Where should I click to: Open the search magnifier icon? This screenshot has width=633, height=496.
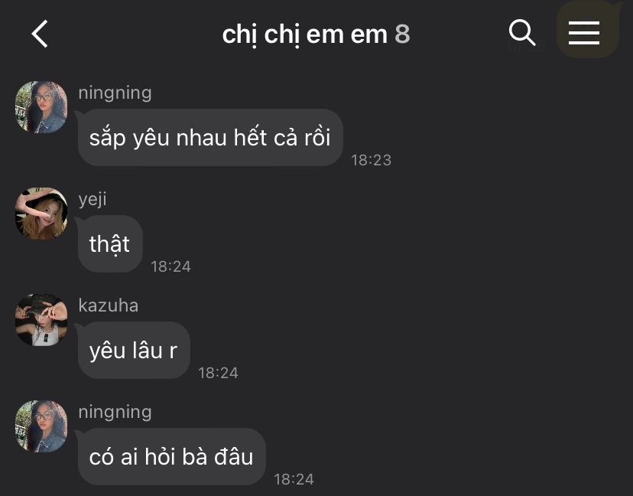coord(522,32)
